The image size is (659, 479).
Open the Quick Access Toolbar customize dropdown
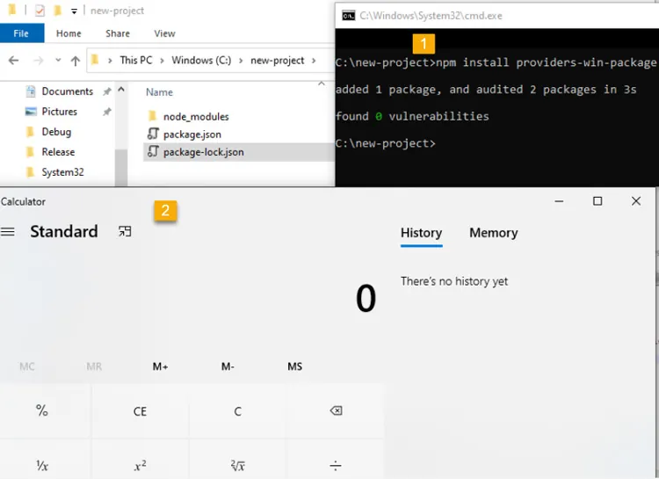pyautogui.click(x=74, y=11)
